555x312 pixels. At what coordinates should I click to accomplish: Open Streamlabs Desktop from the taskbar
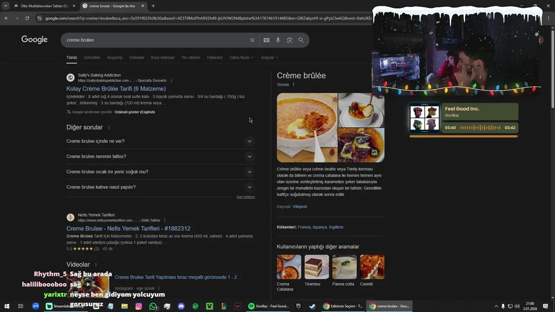click(x=65, y=306)
